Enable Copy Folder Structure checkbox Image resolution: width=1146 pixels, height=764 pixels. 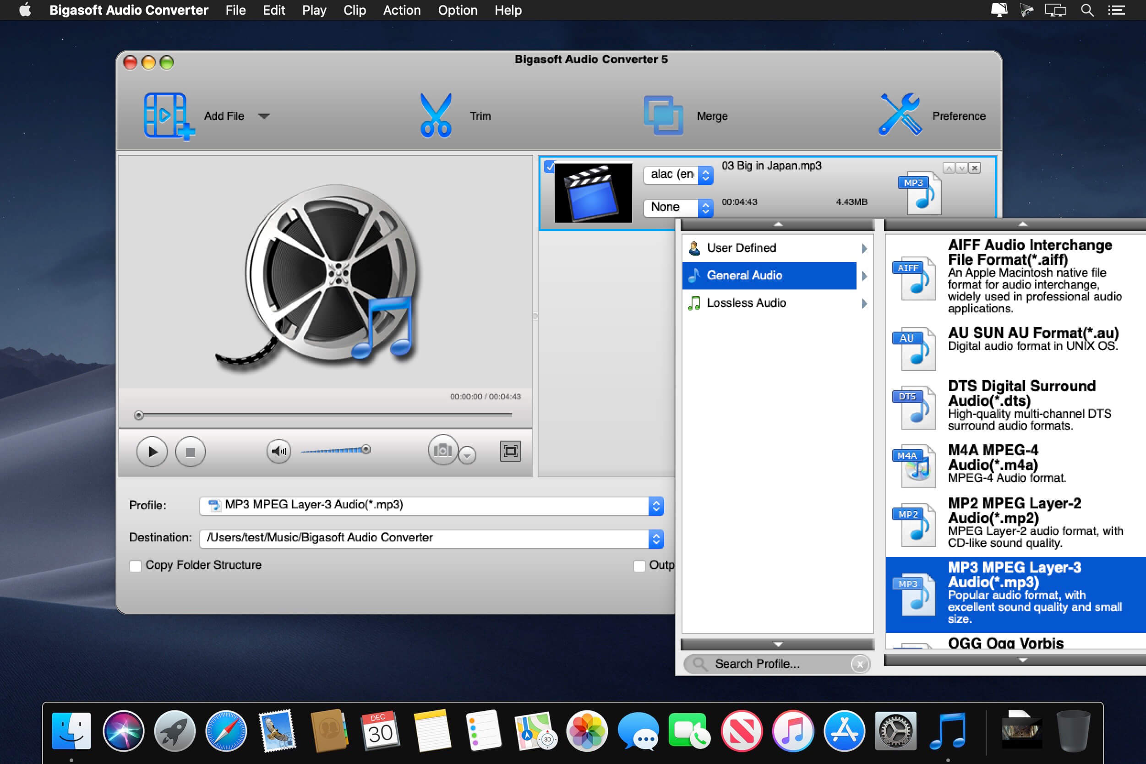pos(137,564)
